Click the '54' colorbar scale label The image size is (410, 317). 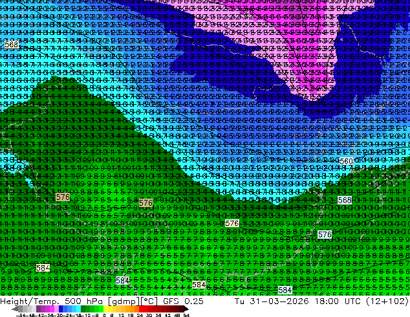click(x=186, y=315)
